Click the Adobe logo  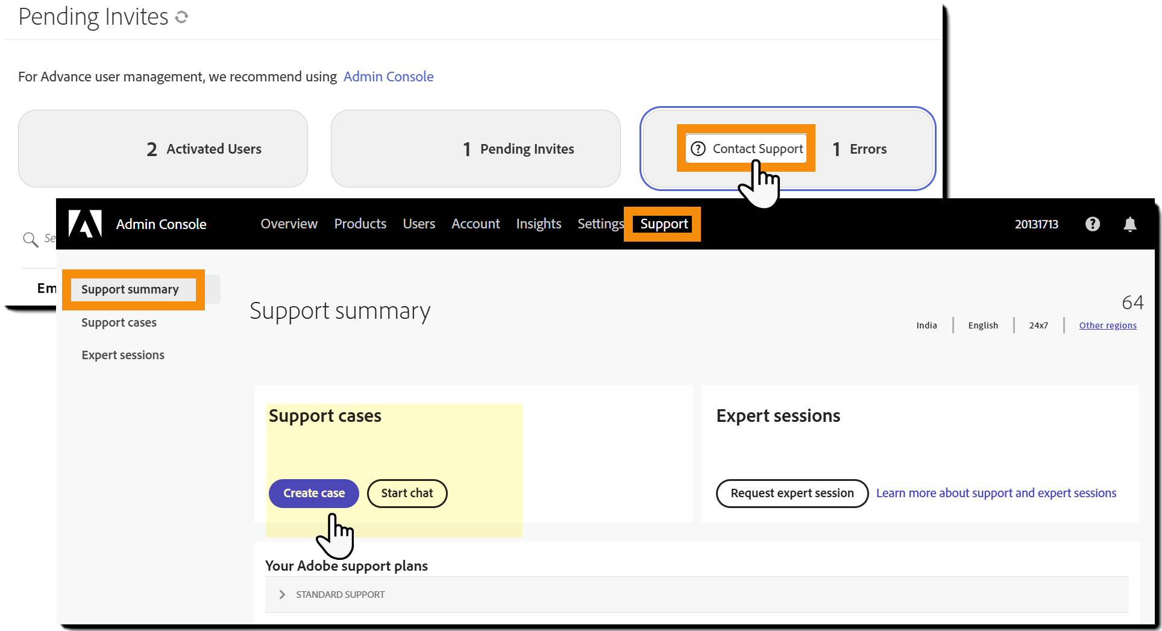pyautogui.click(x=85, y=224)
